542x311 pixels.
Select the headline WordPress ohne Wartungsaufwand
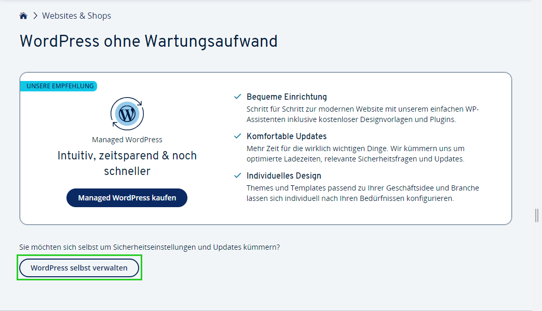pos(148,41)
